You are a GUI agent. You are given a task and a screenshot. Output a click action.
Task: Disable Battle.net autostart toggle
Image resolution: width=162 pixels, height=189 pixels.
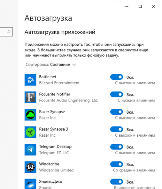click(117, 77)
